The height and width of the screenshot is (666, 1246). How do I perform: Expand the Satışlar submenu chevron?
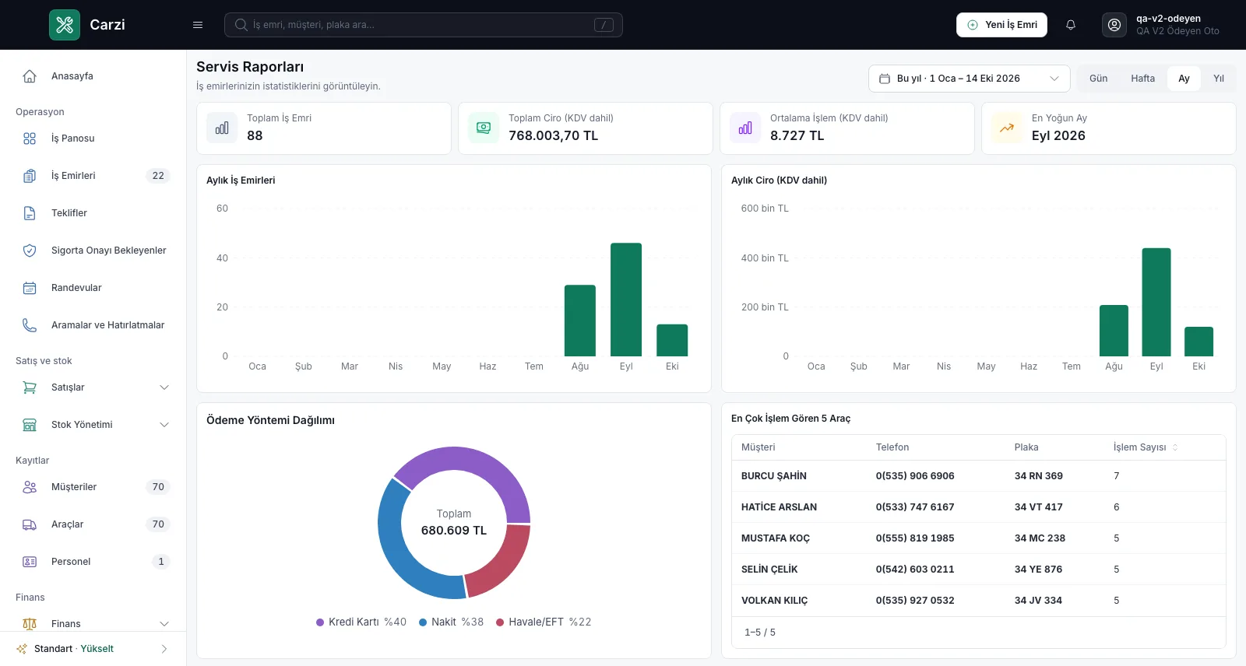164,387
